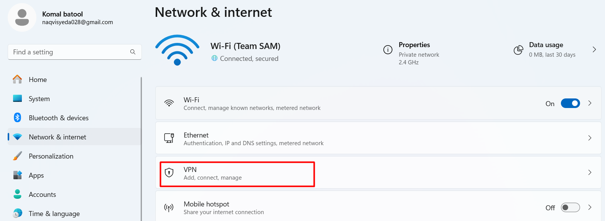Viewport: 605px width, 221px height.
Task: Click the Data usage pie icon
Action: pyautogui.click(x=518, y=50)
